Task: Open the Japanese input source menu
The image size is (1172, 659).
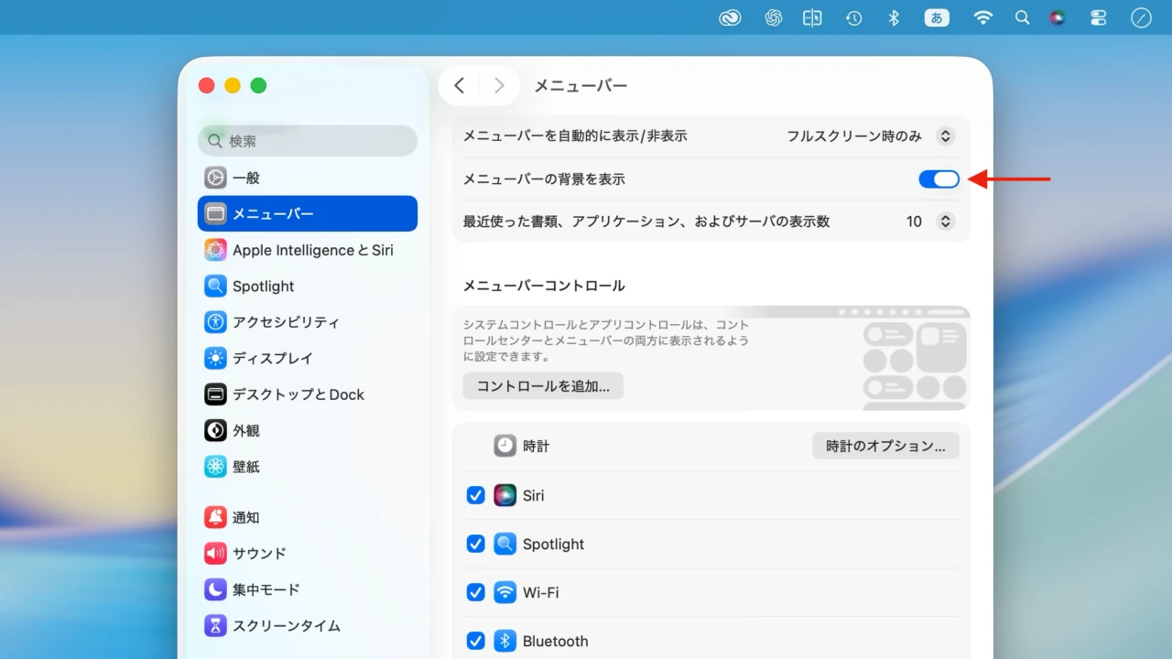Action: (x=937, y=17)
